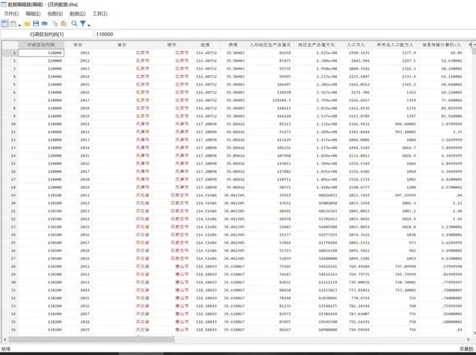Click the open file folder icon
Viewport: 476px width, 355px height.
pos(28,24)
